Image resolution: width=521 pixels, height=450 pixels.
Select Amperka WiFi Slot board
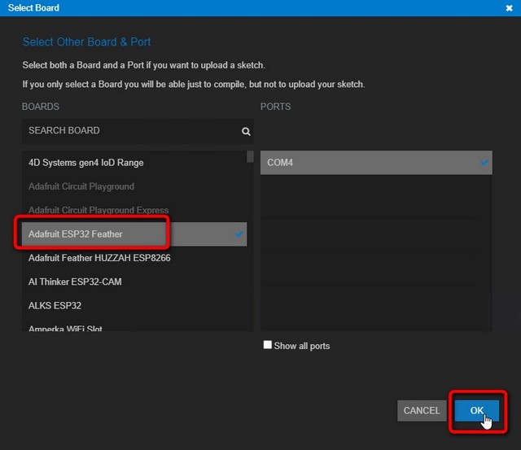click(134, 327)
